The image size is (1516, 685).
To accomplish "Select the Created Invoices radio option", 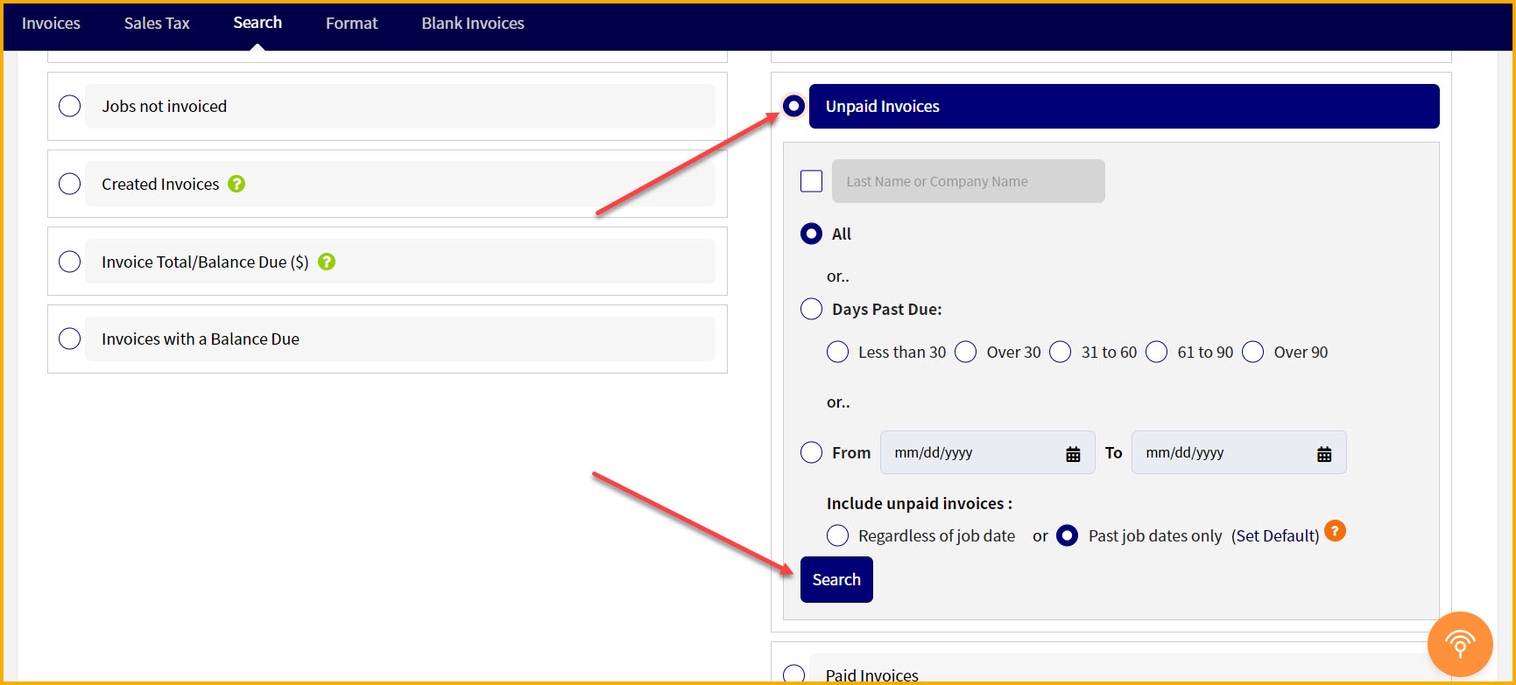I will pos(70,184).
